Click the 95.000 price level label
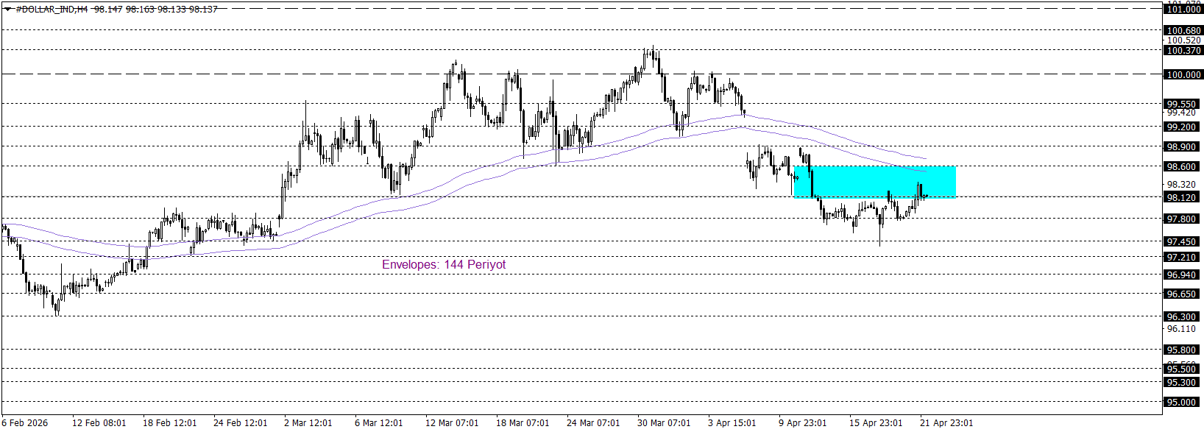Image resolution: width=1204 pixels, height=432 pixels. (1182, 403)
